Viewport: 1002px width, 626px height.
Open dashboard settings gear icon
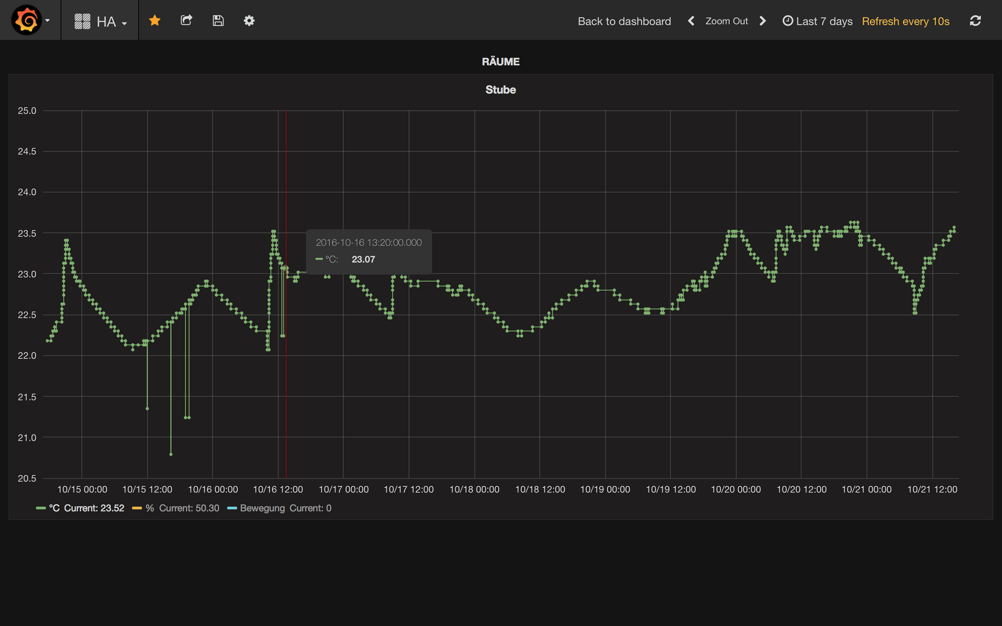249,21
